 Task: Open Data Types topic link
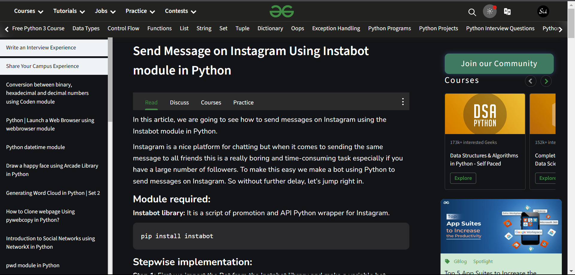point(86,28)
